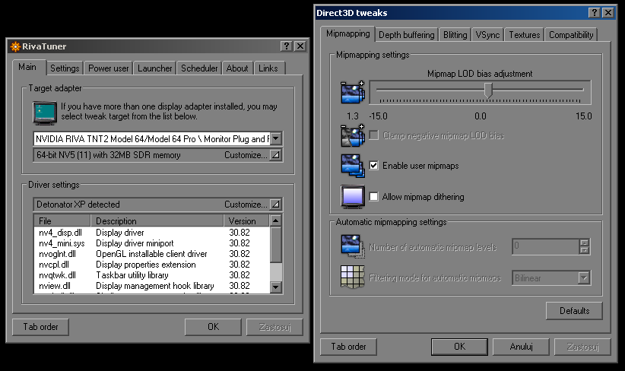Click the Mipmap LOD bias slider handle

pyautogui.click(x=489, y=90)
